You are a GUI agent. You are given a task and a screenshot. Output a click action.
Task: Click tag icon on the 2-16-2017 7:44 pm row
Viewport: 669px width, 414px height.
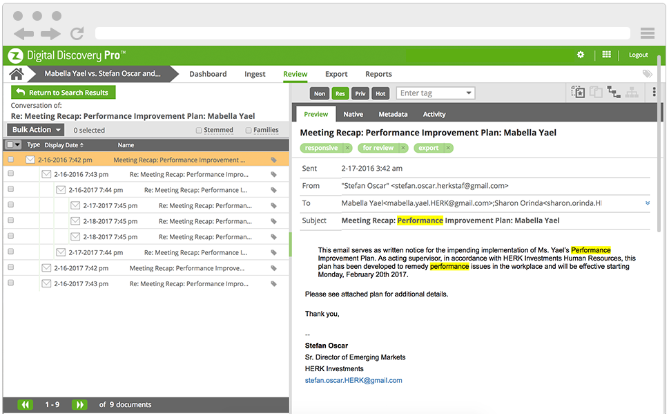[x=273, y=190]
